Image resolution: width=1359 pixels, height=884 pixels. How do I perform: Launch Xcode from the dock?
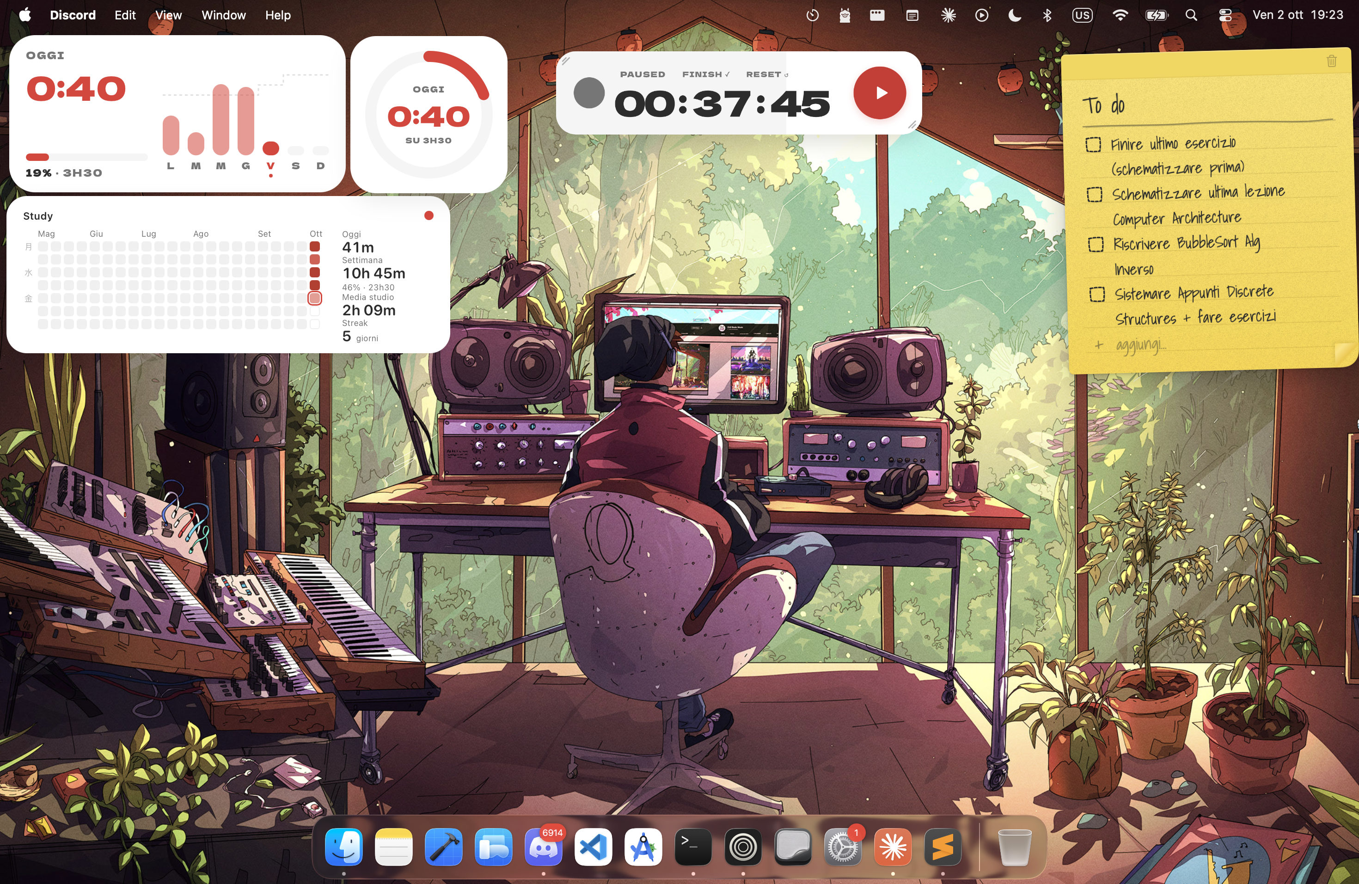(444, 847)
